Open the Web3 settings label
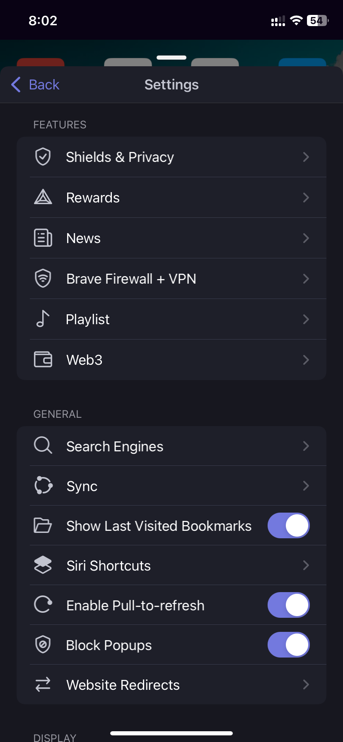The width and height of the screenshot is (343, 742). click(85, 360)
